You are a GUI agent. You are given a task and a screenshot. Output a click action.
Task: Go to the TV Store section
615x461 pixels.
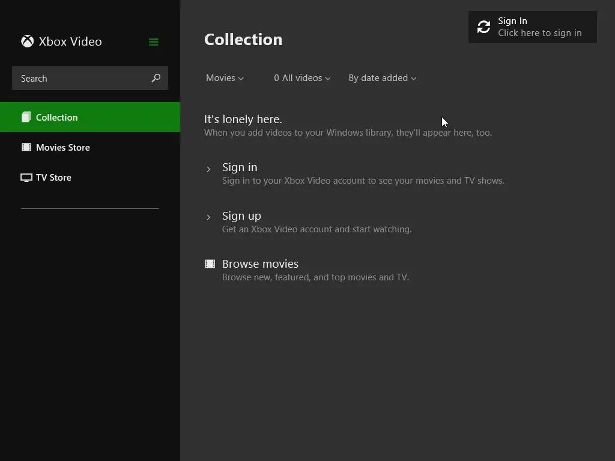point(53,178)
